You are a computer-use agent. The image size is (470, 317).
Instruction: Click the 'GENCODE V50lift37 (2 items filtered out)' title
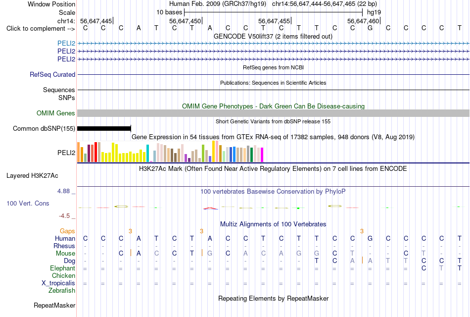[273, 36]
